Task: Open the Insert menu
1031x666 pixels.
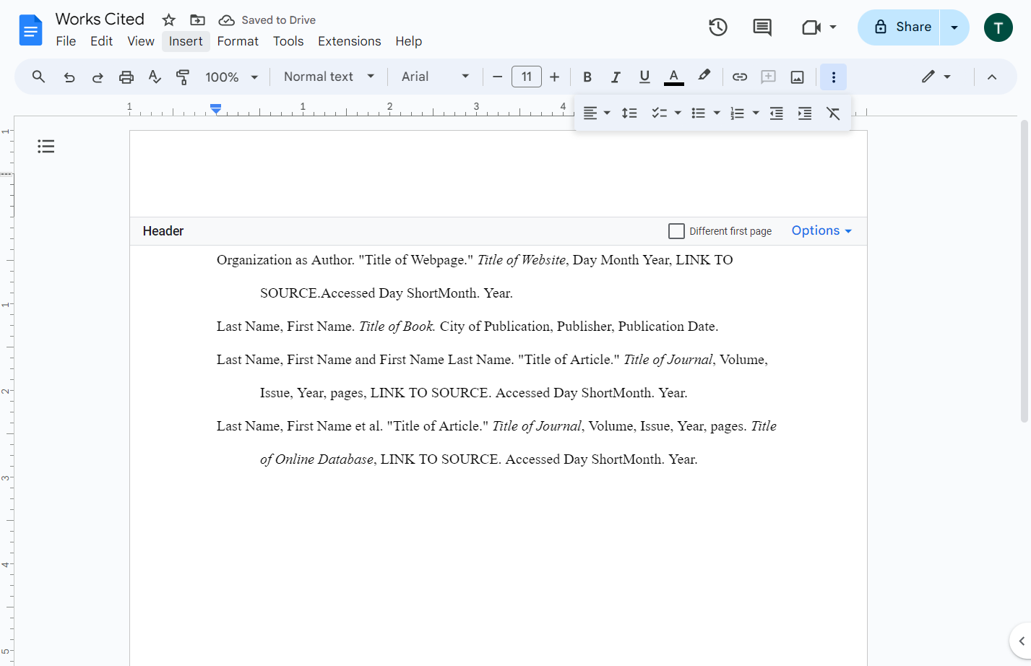Action: [x=186, y=41]
